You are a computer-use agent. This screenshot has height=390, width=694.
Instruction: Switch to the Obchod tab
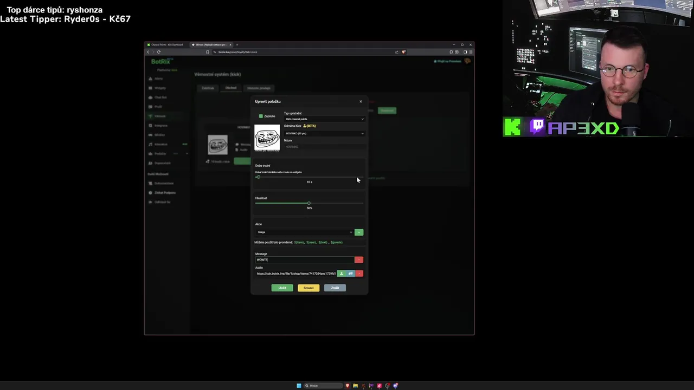(x=231, y=88)
